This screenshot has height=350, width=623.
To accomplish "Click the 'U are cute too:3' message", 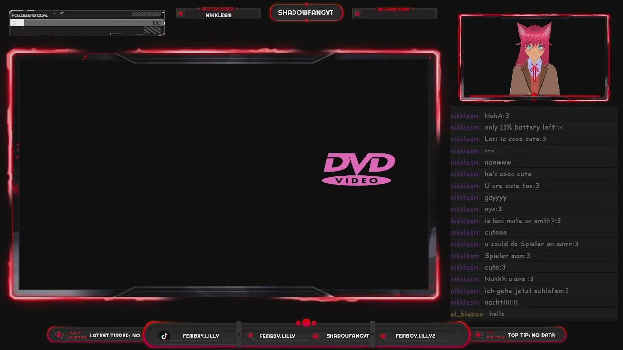I will [512, 186].
